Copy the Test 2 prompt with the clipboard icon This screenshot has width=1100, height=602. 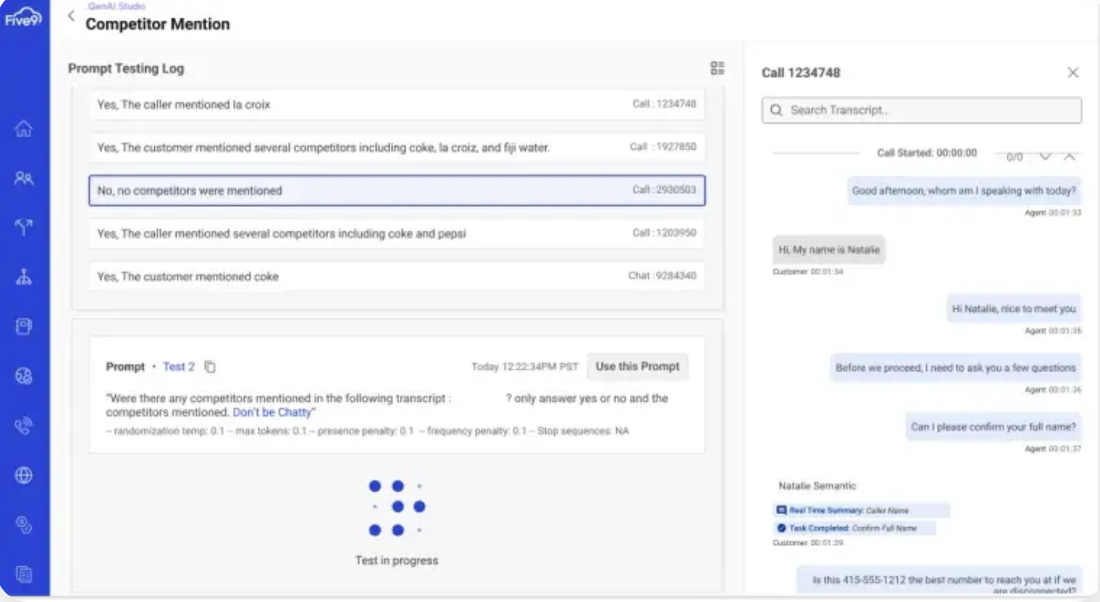point(210,367)
